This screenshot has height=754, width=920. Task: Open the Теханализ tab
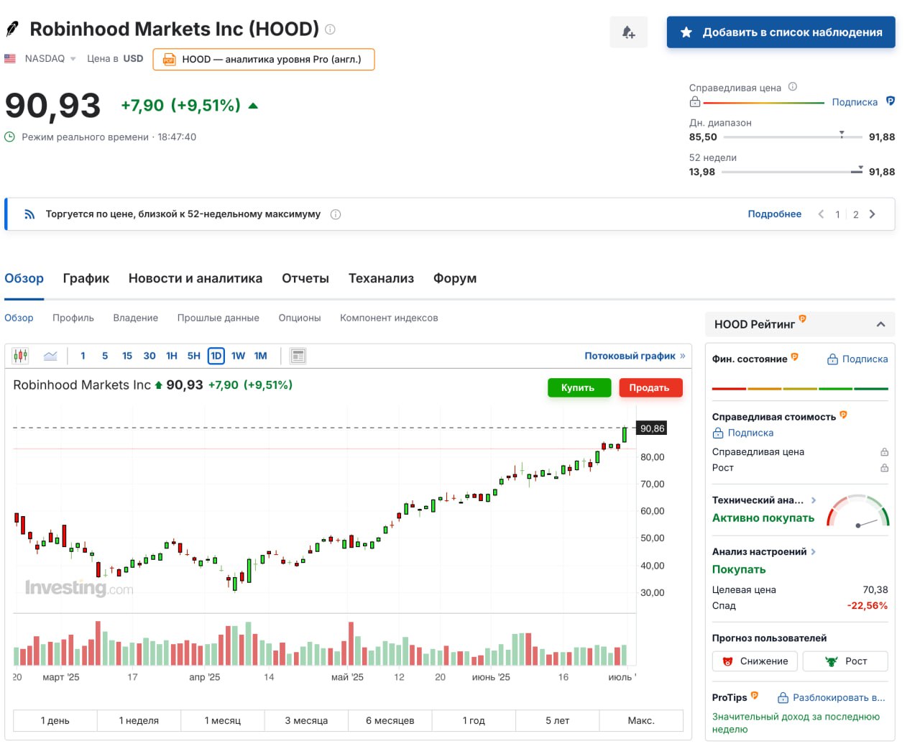pos(381,279)
